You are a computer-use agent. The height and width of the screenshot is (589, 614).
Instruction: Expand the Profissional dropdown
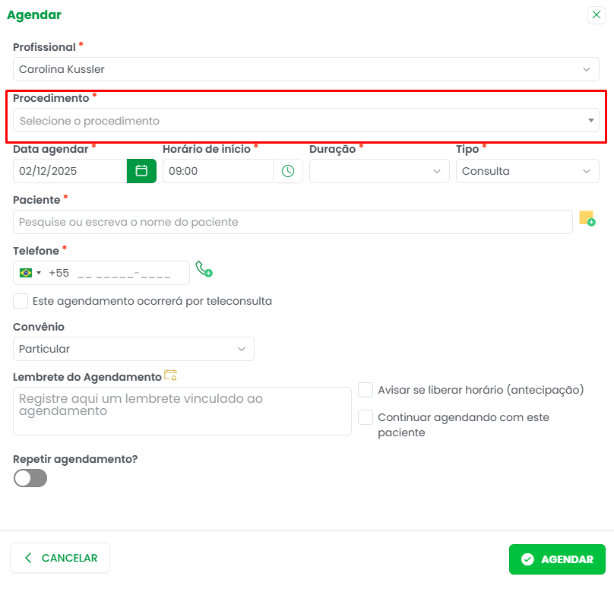(x=306, y=69)
